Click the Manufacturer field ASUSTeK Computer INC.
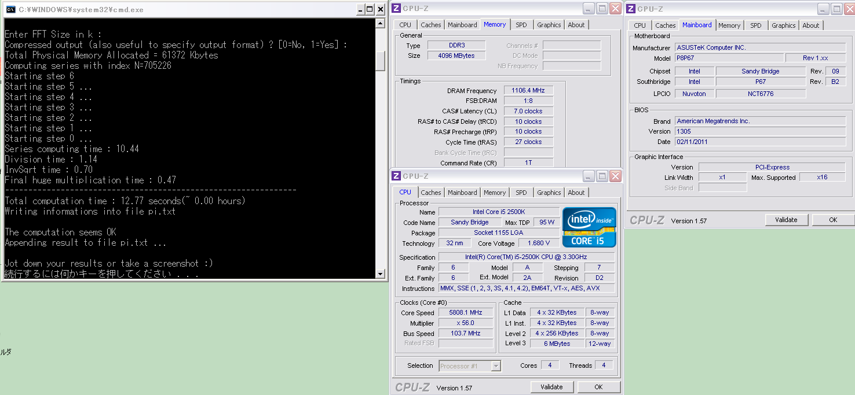The width and height of the screenshot is (855, 395). click(x=760, y=48)
